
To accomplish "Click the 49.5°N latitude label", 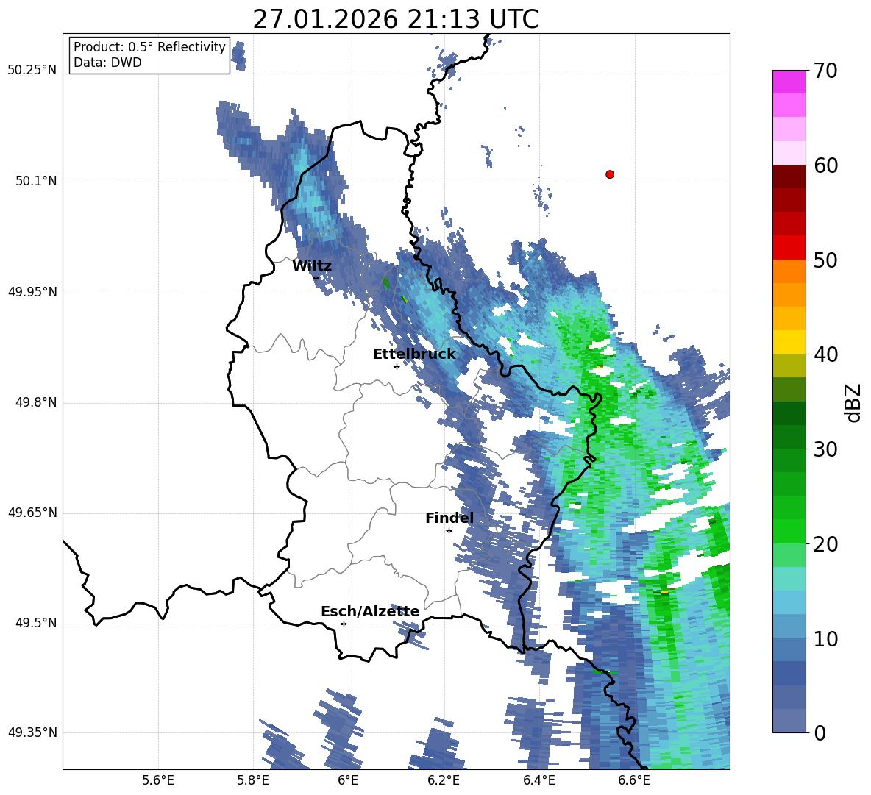I will click(36, 623).
